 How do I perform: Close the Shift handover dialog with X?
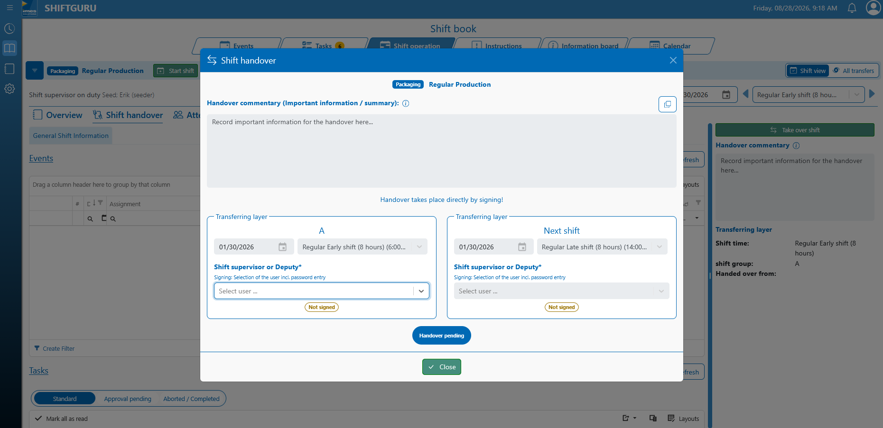[673, 60]
